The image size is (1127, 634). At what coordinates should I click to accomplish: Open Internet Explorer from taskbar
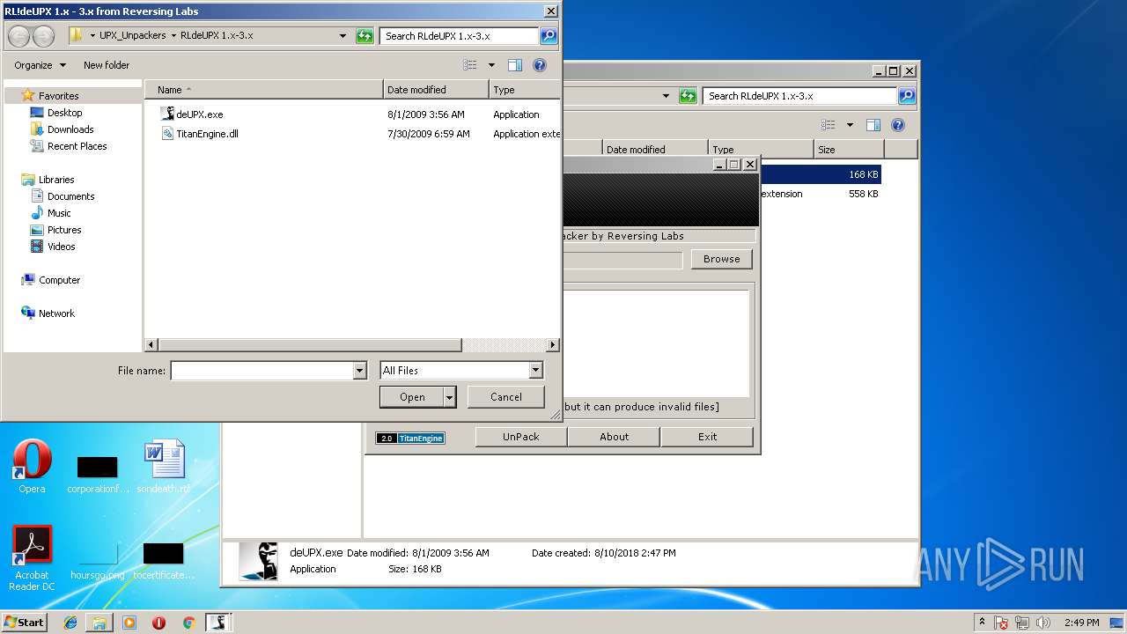70,623
